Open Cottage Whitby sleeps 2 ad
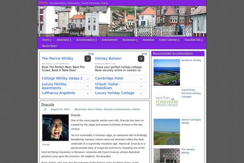244x163 pixels. (x=62, y=78)
